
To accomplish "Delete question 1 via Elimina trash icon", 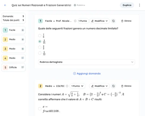I will (122, 21).
